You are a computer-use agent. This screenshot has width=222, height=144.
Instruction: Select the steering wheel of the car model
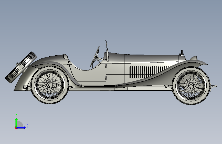click(95, 56)
